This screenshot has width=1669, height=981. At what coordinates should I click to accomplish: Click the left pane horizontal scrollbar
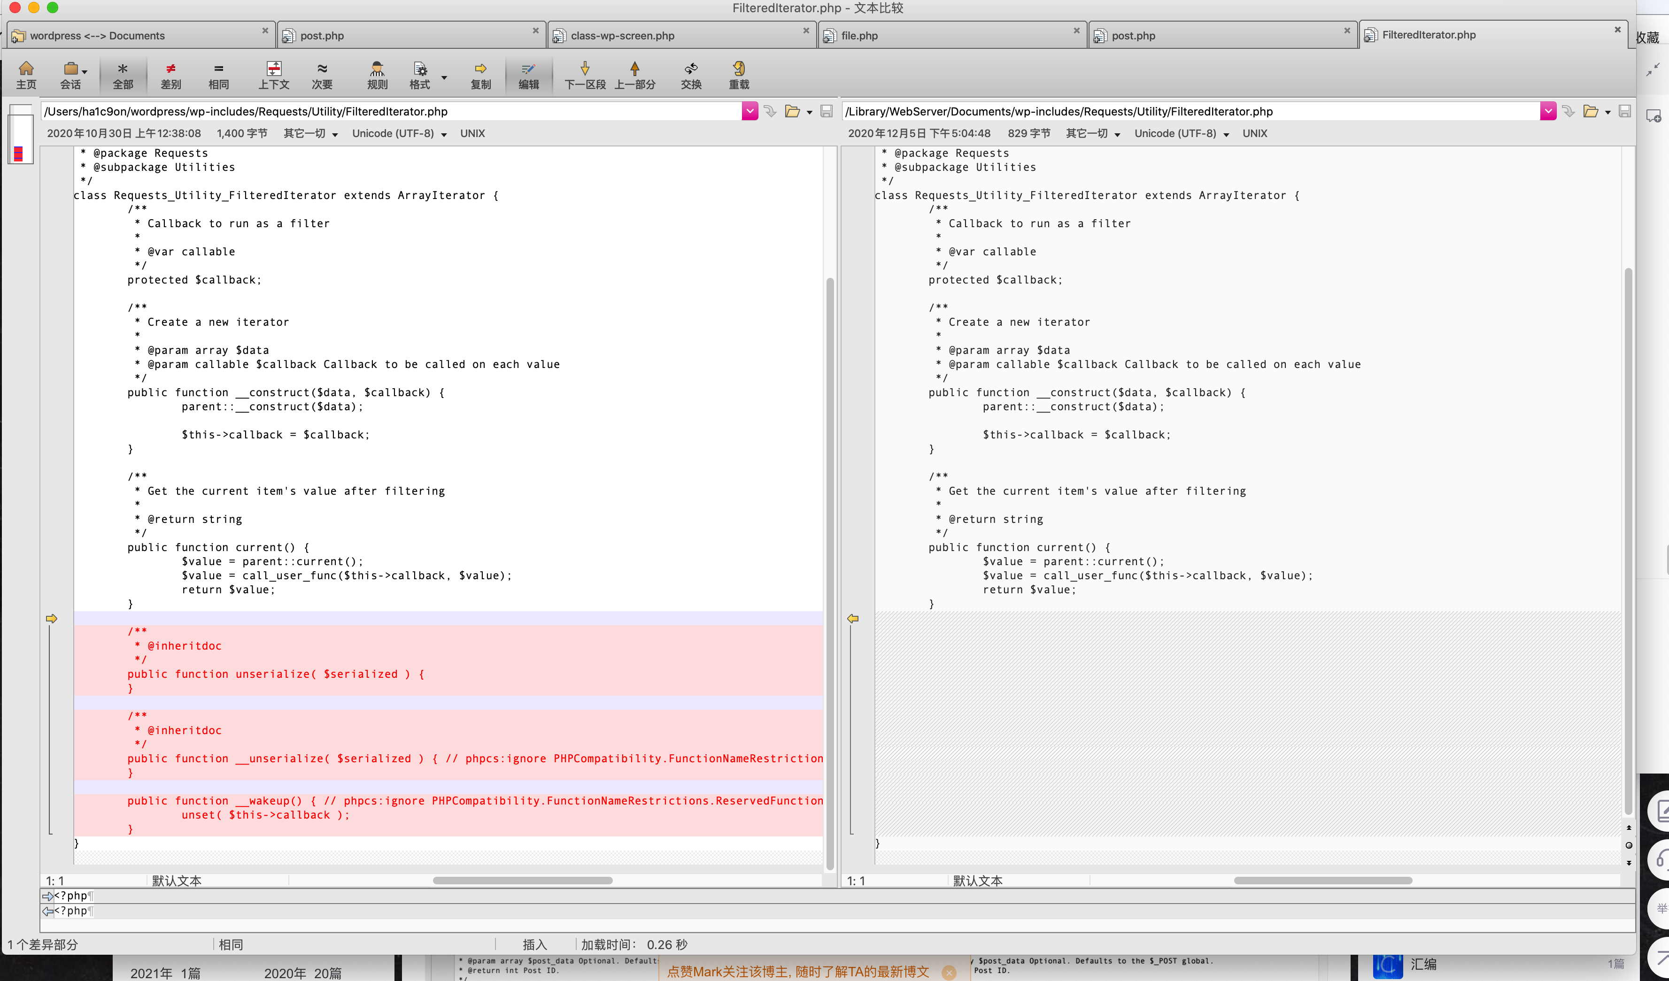click(523, 881)
